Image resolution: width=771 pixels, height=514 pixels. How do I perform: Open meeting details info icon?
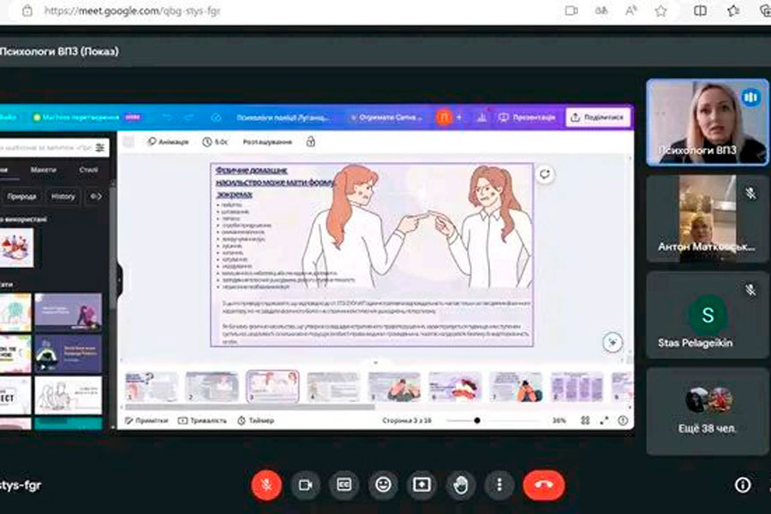click(743, 485)
